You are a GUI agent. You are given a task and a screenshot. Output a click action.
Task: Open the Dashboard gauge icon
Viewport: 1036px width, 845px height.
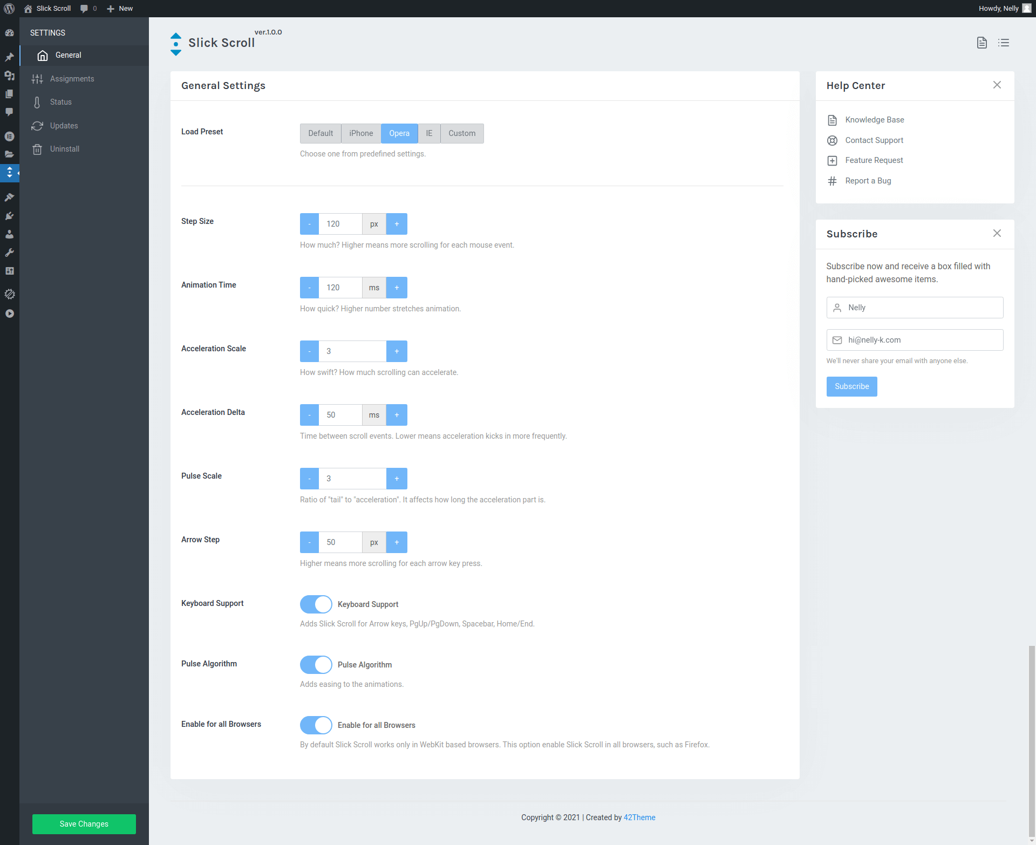click(9, 33)
